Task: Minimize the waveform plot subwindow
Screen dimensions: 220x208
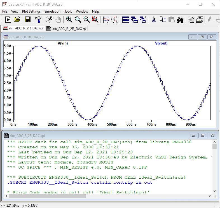Action: point(193,37)
